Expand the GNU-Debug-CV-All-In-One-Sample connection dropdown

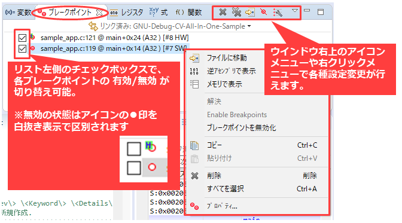(x=249, y=26)
